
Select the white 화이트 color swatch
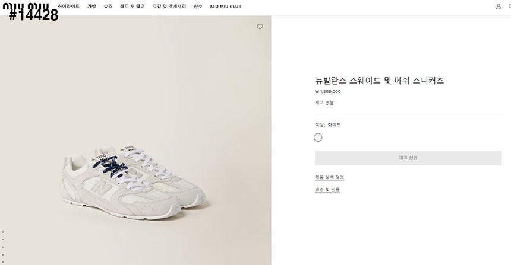pyautogui.click(x=318, y=138)
